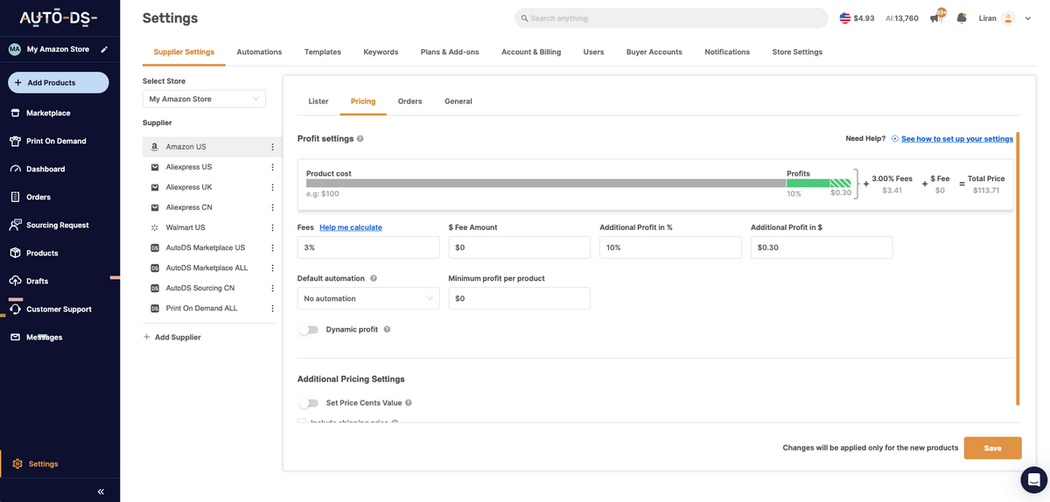This screenshot has height=502, width=1050.
Task: Open the Users tab
Action: tap(593, 52)
